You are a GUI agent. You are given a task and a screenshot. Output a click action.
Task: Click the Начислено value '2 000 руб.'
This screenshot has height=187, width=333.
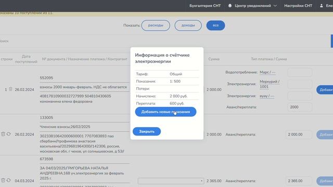[178, 96]
